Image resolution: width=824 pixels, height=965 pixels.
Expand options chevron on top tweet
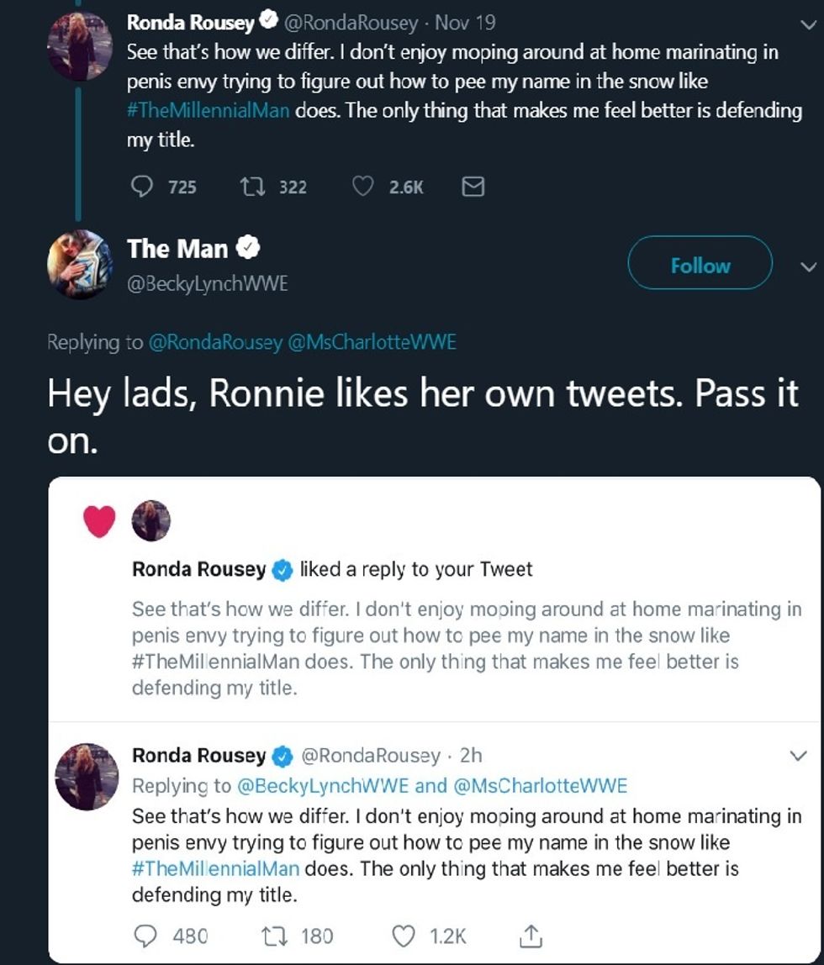(x=809, y=24)
